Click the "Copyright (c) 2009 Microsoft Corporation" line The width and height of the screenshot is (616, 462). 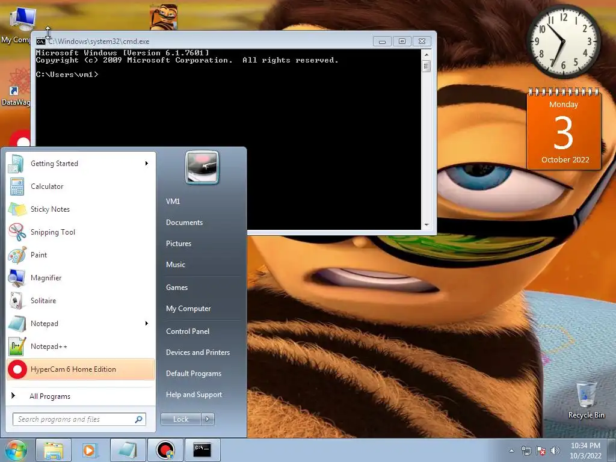[134, 60]
